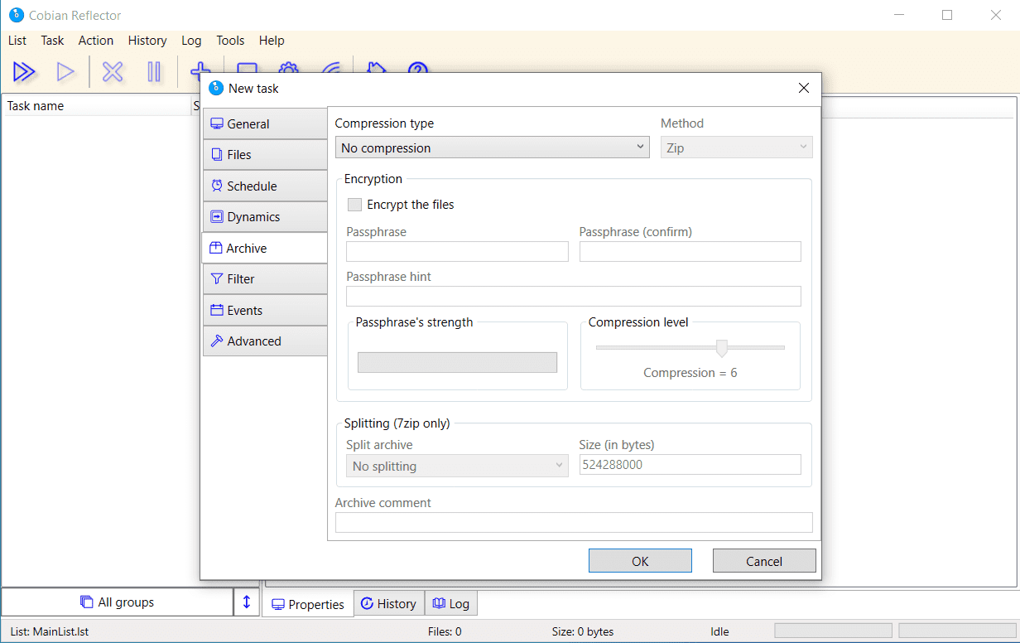Open the Advanced section
The height and width of the screenshot is (643, 1020).
click(265, 341)
